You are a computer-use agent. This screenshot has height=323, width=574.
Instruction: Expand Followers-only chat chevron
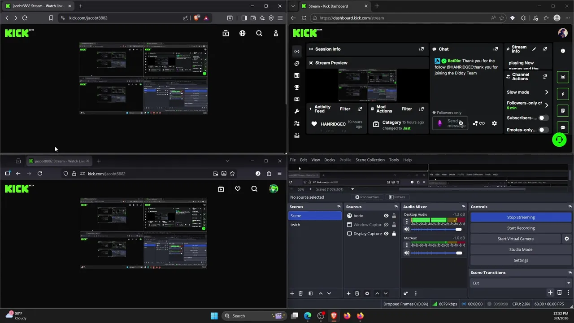546,105
